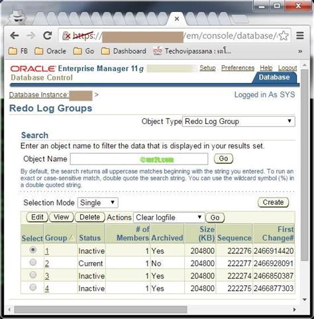Image resolution: width=314 pixels, height=319 pixels.
Task: Open the Object Type dropdown
Action: [x=238, y=121]
